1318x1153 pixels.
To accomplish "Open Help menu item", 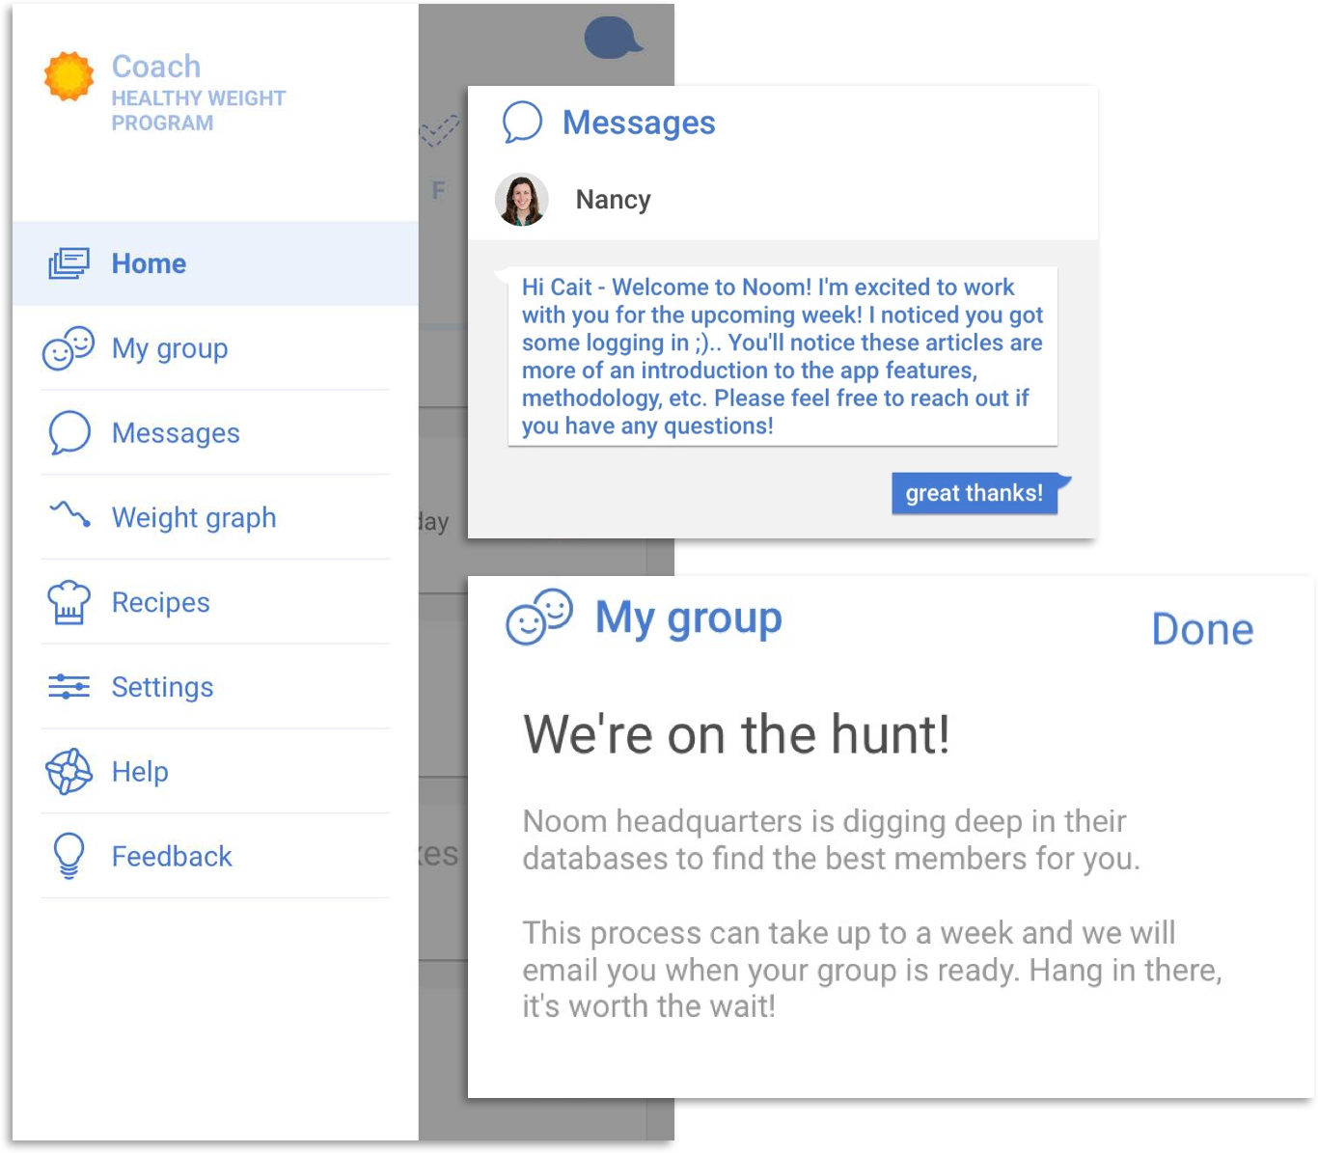I will coord(215,772).
